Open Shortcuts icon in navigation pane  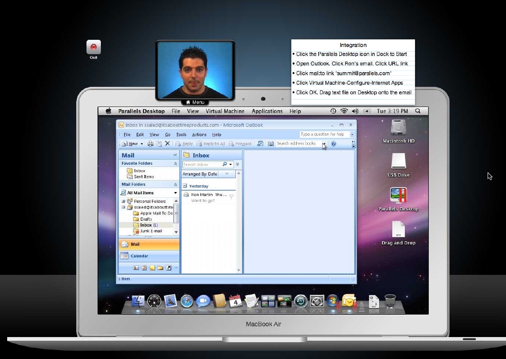pyautogui.click(x=169, y=268)
